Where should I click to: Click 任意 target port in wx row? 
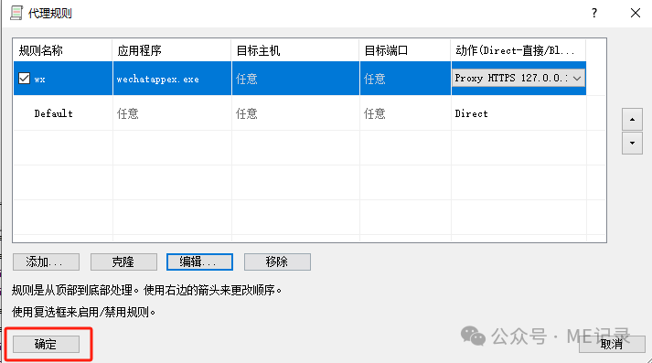click(x=375, y=79)
